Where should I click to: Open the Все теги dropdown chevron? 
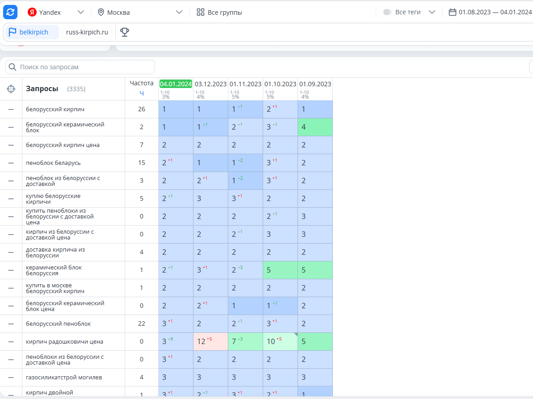(x=432, y=12)
